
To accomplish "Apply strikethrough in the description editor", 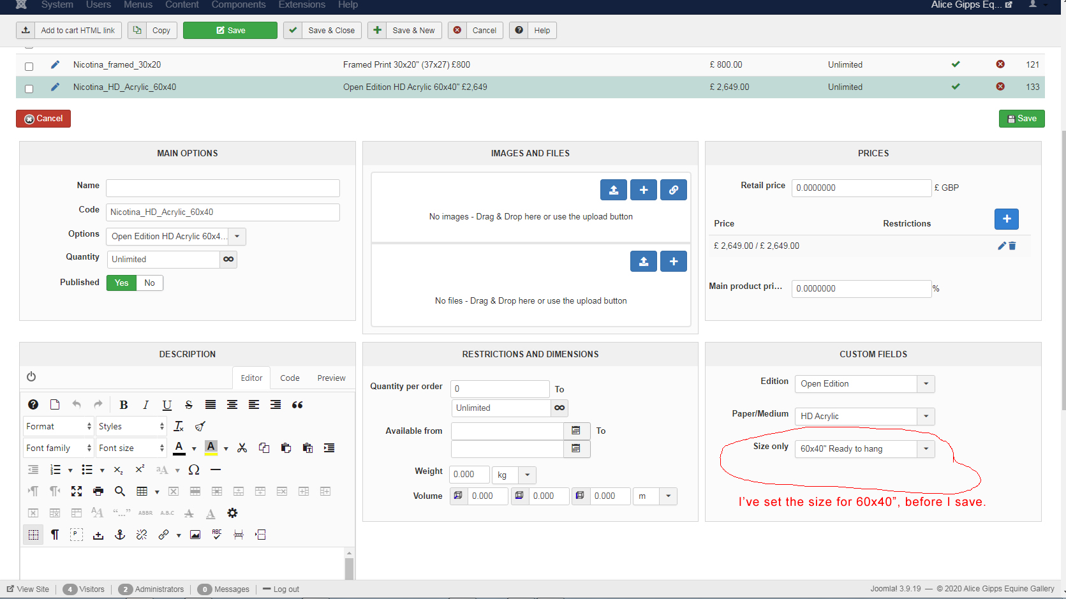I will tap(189, 405).
